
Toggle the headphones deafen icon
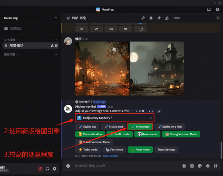tap(47, 169)
